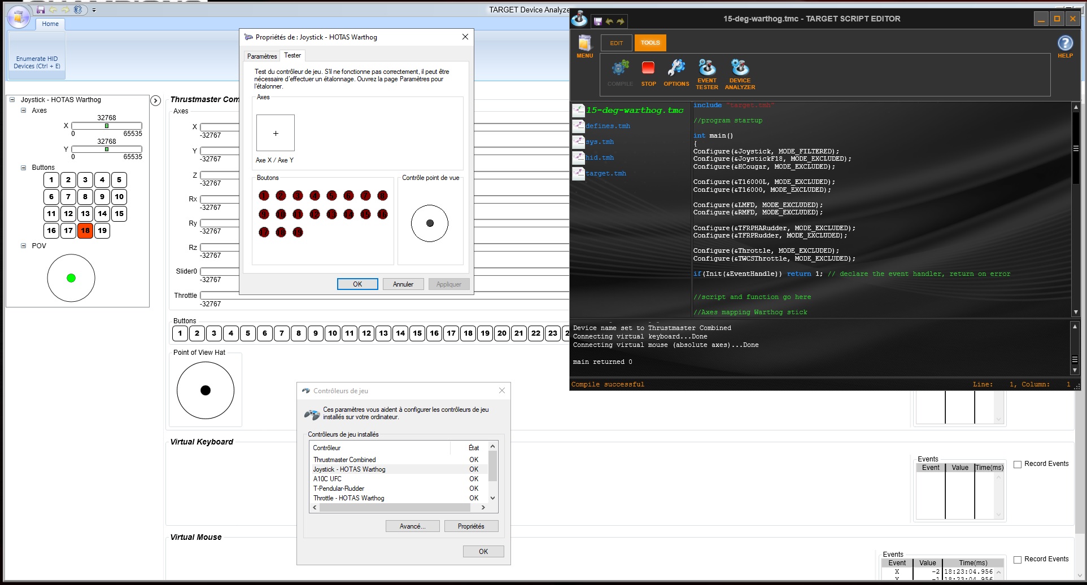
Task: Switch to Paramètres tab in joystick properties
Action: click(262, 56)
